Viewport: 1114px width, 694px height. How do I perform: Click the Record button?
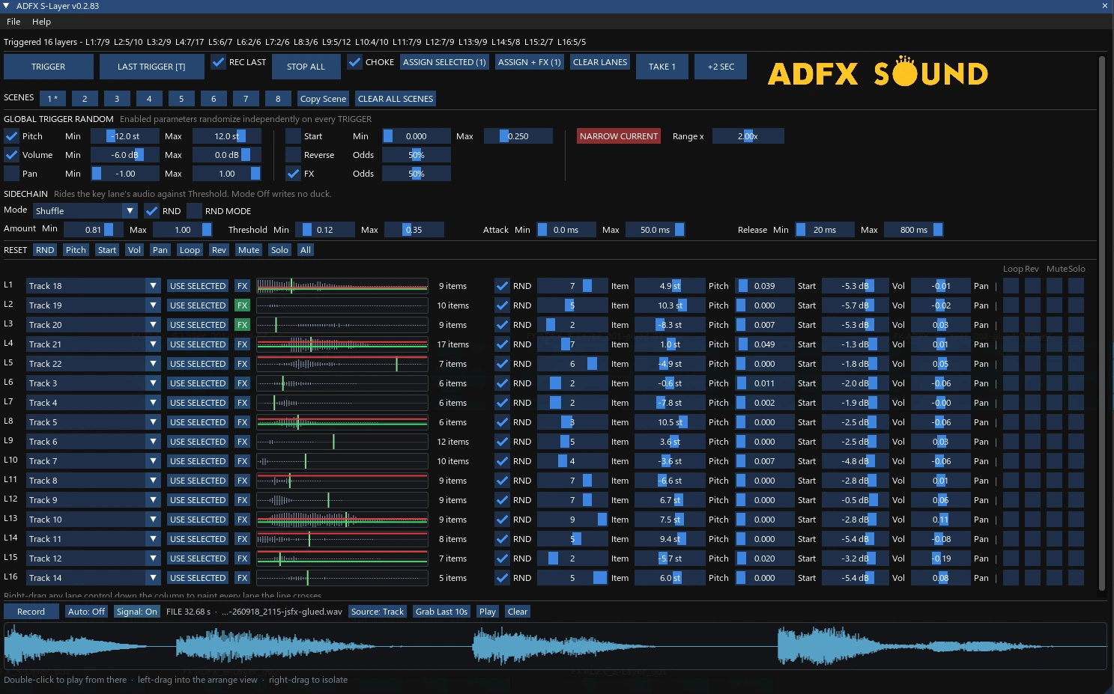pyautogui.click(x=31, y=612)
